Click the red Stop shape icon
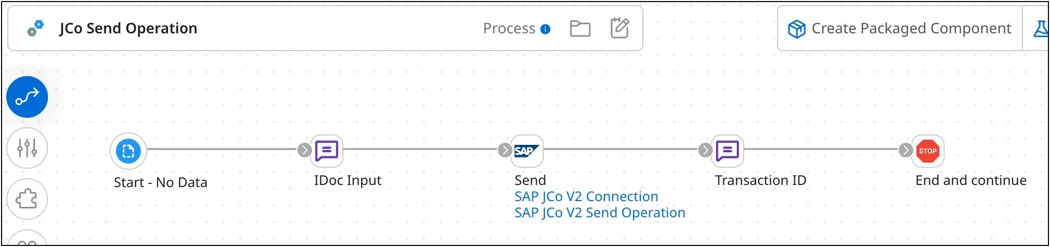 (x=927, y=151)
